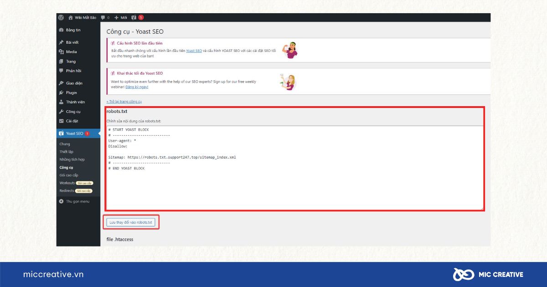Image resolution: width=547 pixels, height=287 pixels.
Task: Click the plus Mới new-content icon
Action: click(x=116, y=17)
